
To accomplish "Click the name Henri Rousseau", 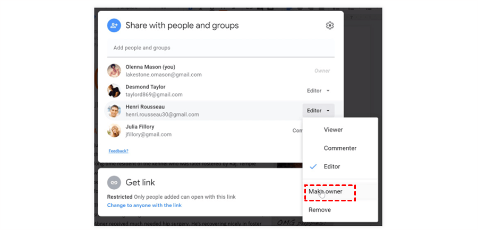I will click(145, 107).
